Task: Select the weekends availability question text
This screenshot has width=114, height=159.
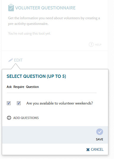Action: click(60, 103)
